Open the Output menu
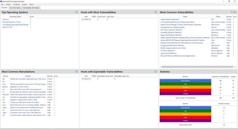The width and height of the screenshot is (238, 129). coord(24,4)
